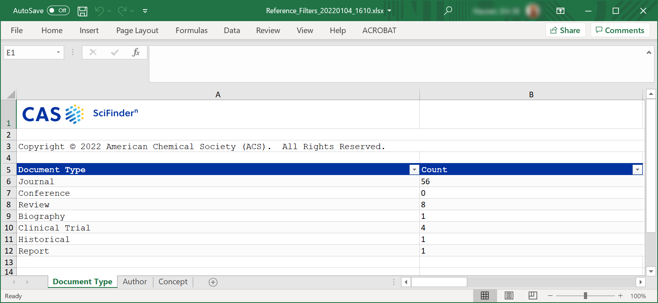Image resolution: width=658 pixels, height=303 pixels.
Task: Click the Insert Function fx icon
Action: [136, 52]
